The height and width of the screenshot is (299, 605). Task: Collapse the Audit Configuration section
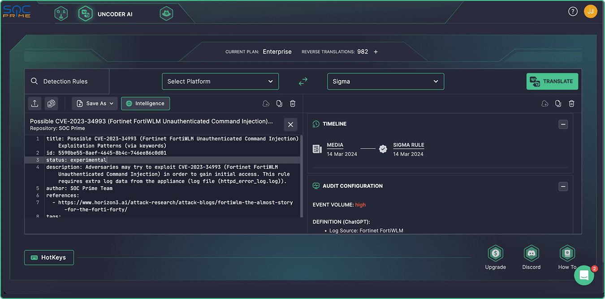coord(563,186)
